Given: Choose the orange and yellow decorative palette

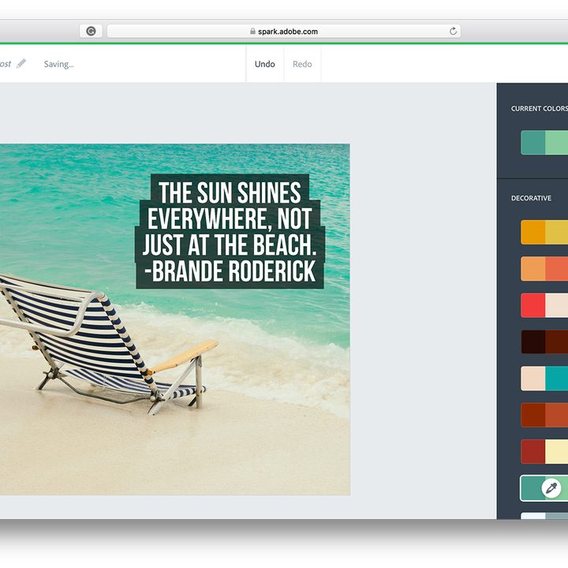Looking at the screenshot, I should coord(544,232).
